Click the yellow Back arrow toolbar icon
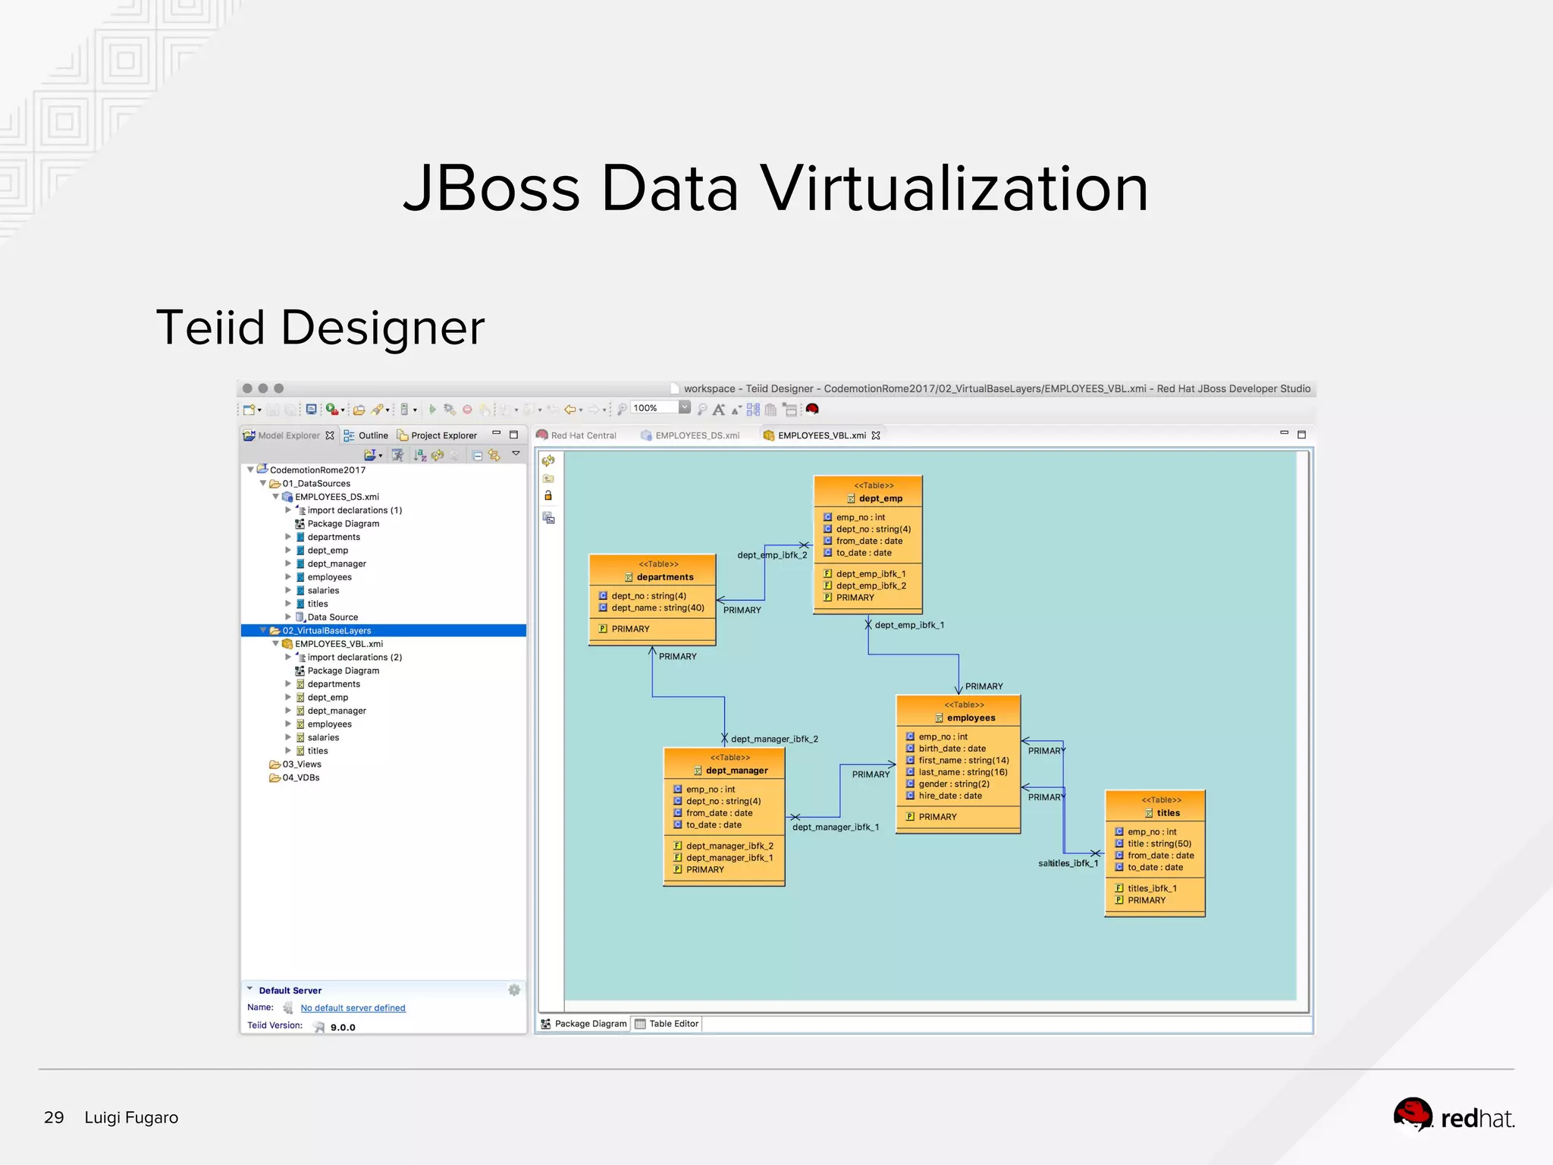 [569, 410]
